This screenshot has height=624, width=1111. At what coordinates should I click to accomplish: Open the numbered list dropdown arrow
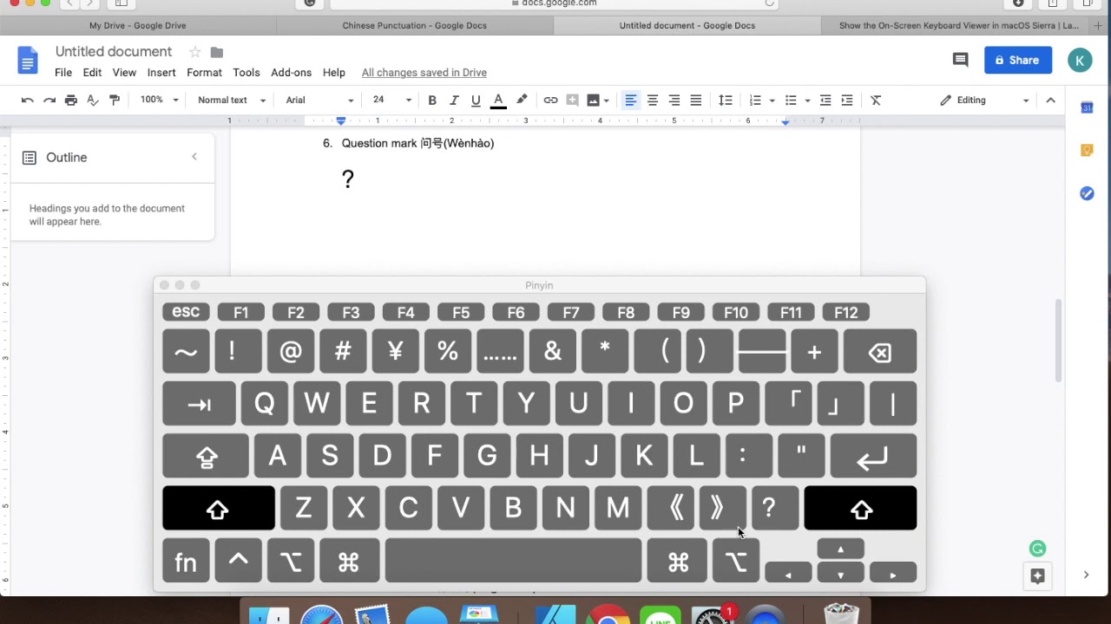(772, 101)
